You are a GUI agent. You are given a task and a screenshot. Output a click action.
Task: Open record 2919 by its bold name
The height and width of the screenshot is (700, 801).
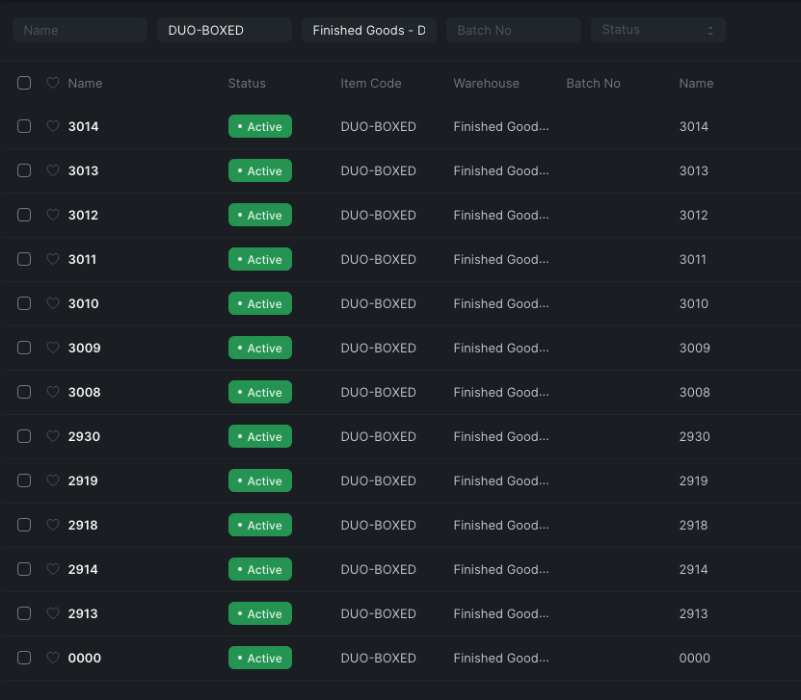click(x=83, y=480)
